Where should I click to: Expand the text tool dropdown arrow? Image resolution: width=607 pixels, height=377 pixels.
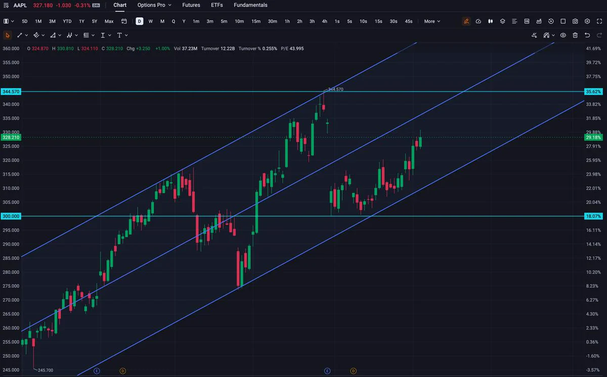click(126, 35)
